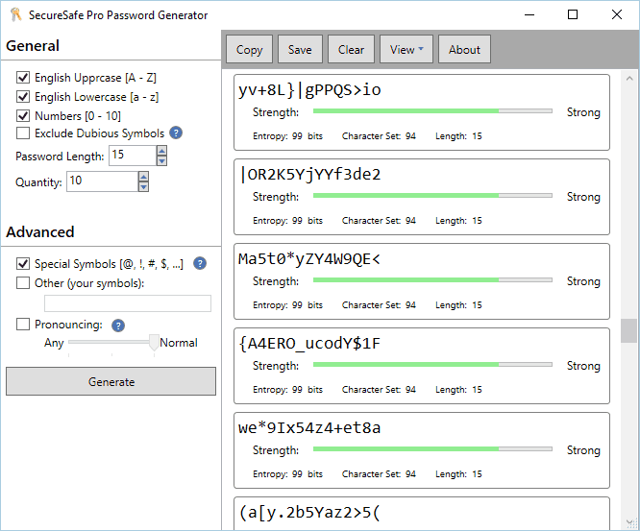The width and height of the screenshot is (640, 531).
Task: Decrease Password Length with down arrow
Action: [162, 160]
